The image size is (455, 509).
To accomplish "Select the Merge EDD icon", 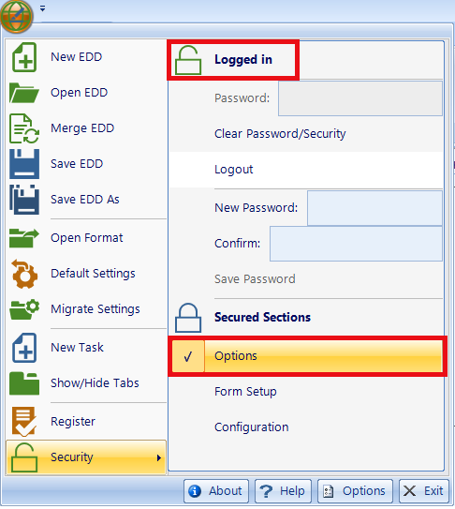I will [24, 128].
